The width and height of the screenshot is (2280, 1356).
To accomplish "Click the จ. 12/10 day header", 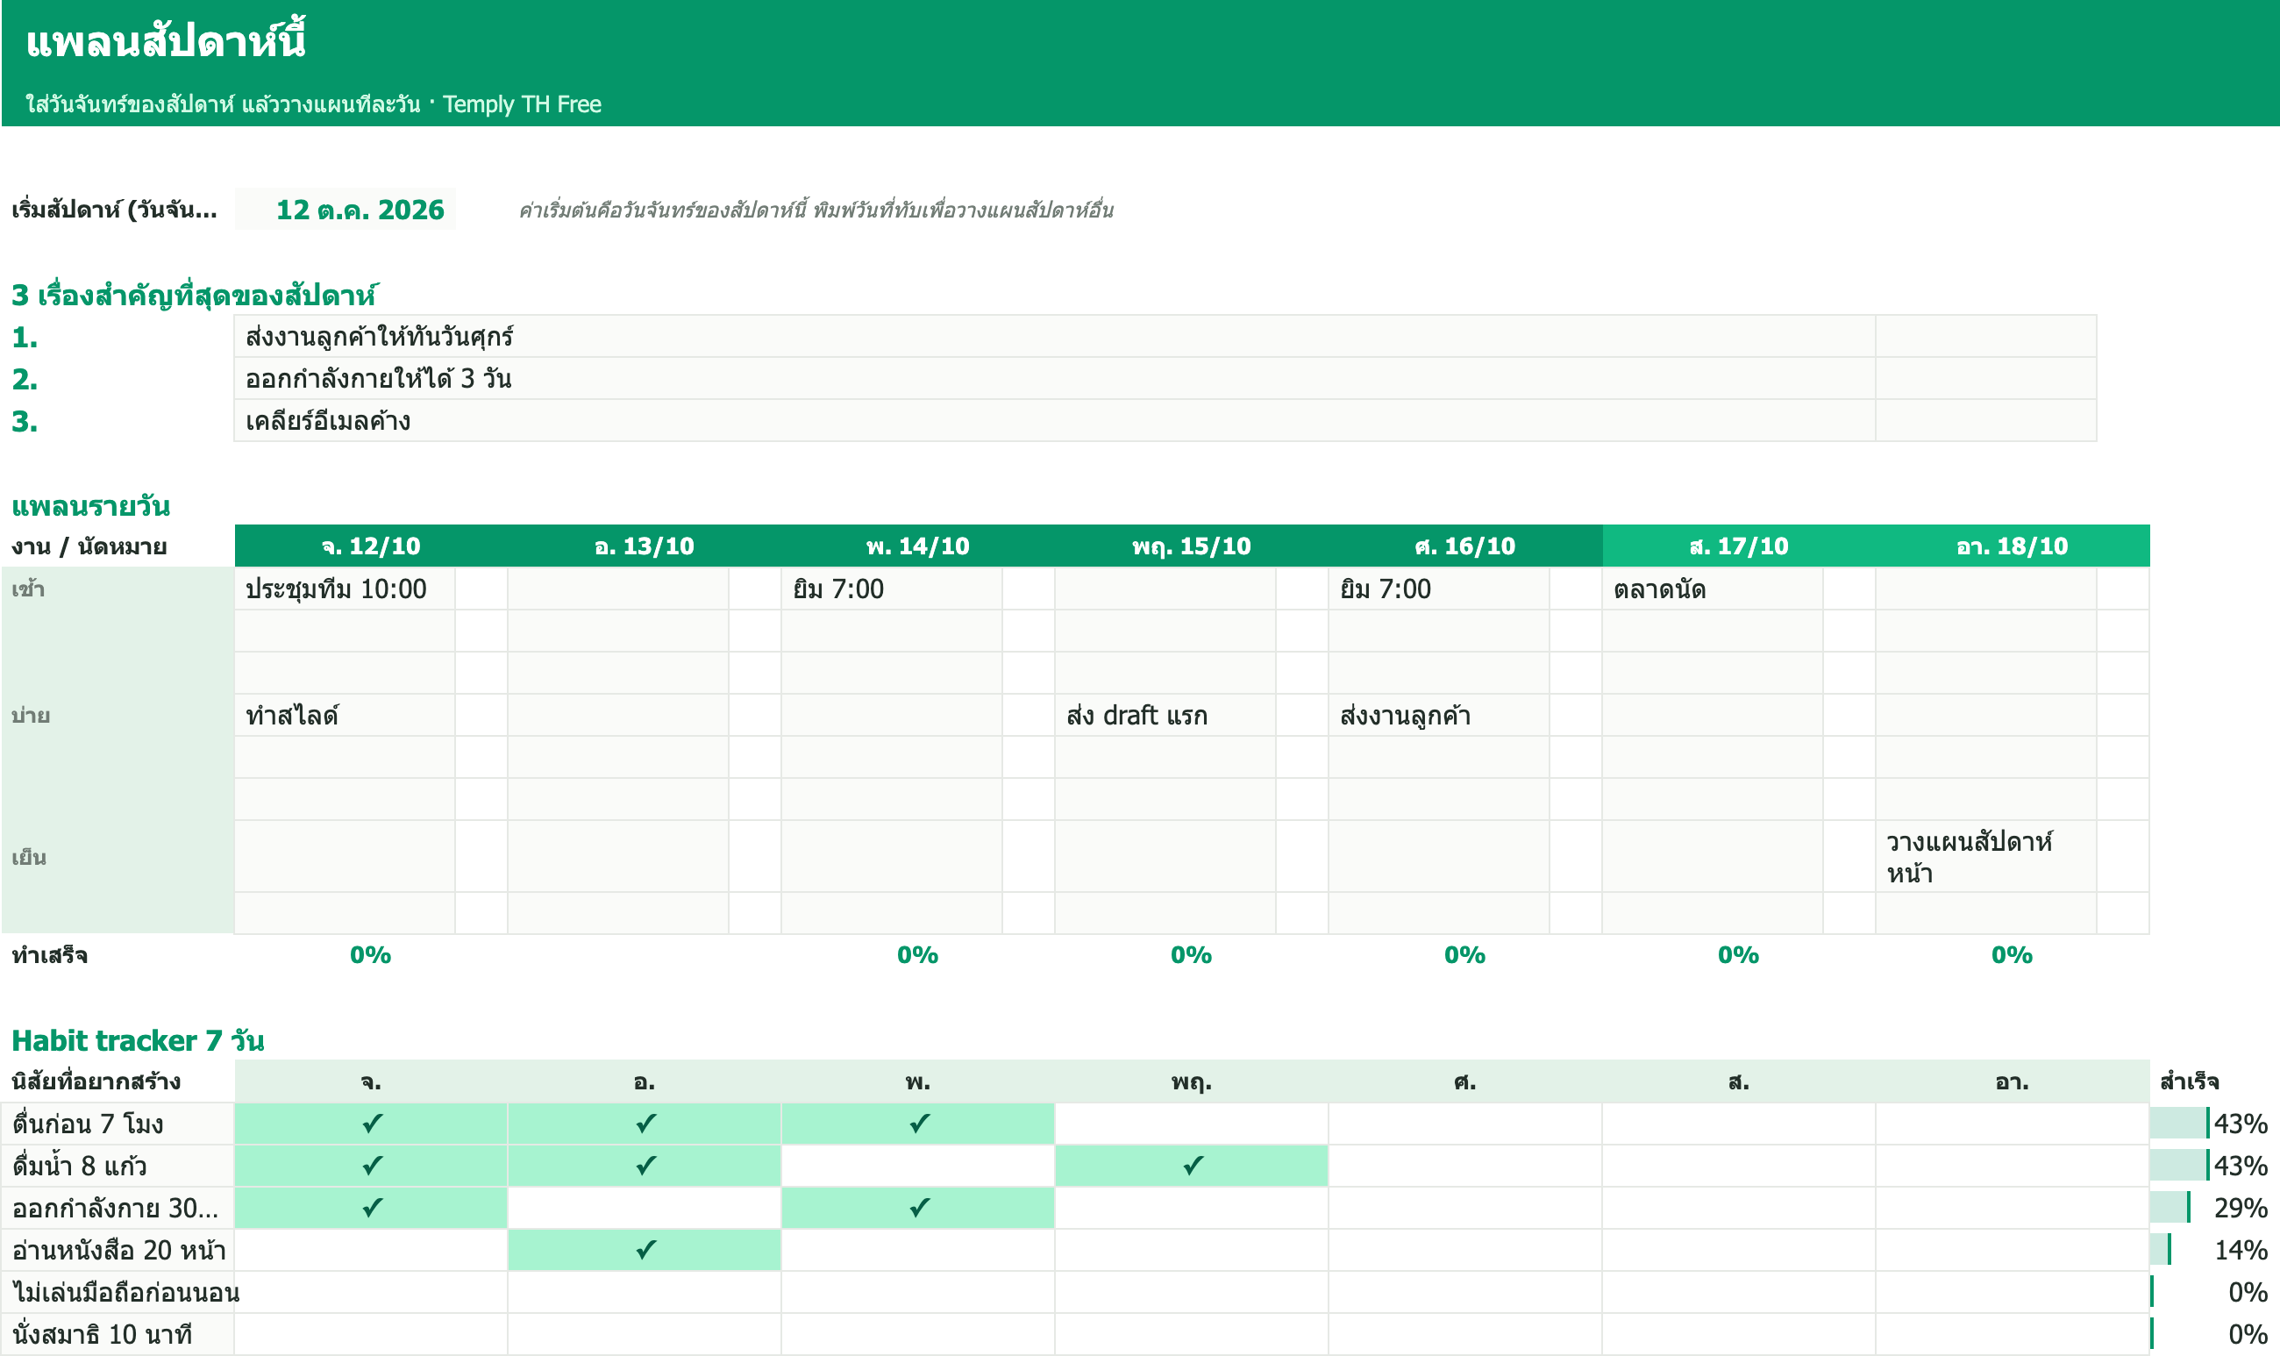I will (371, 546).
